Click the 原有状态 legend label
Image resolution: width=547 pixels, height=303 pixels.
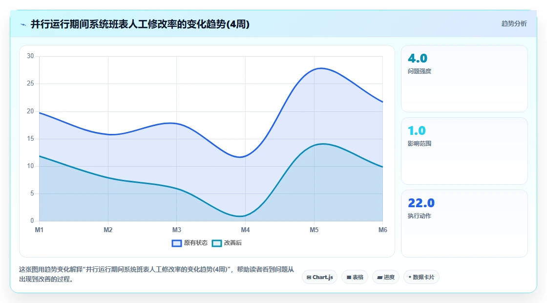pyautogui.click(x=196, y=243)
